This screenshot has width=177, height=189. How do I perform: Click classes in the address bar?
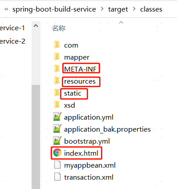pos(151,9)
